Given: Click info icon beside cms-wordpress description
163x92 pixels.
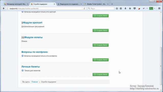Looking at the screenshot, I should coord(23,56).
